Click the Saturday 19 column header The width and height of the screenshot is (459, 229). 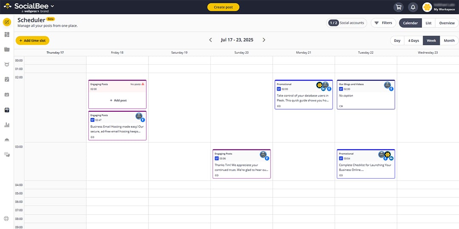pos(179,52)
